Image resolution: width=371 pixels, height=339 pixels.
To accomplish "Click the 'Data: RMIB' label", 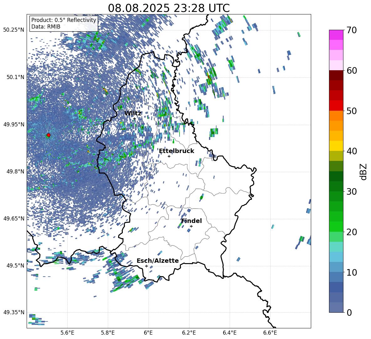I will (x=46, y=27).
